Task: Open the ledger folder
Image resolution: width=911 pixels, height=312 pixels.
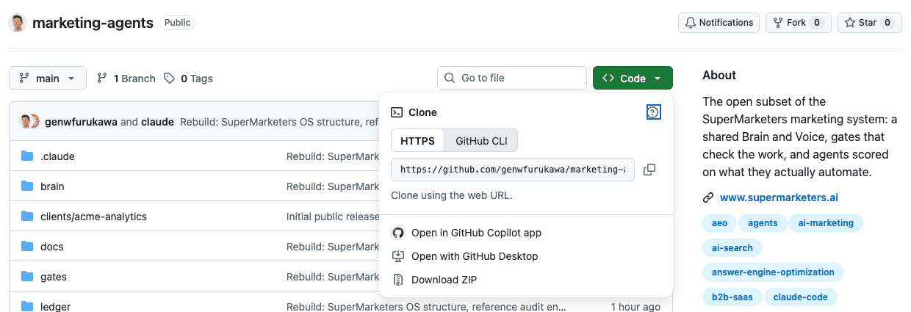Action: point(55,307)
